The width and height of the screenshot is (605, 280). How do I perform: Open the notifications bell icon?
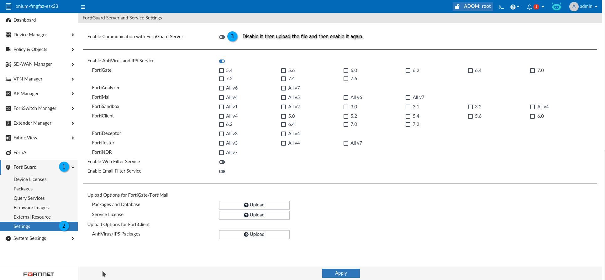(529, 7)
